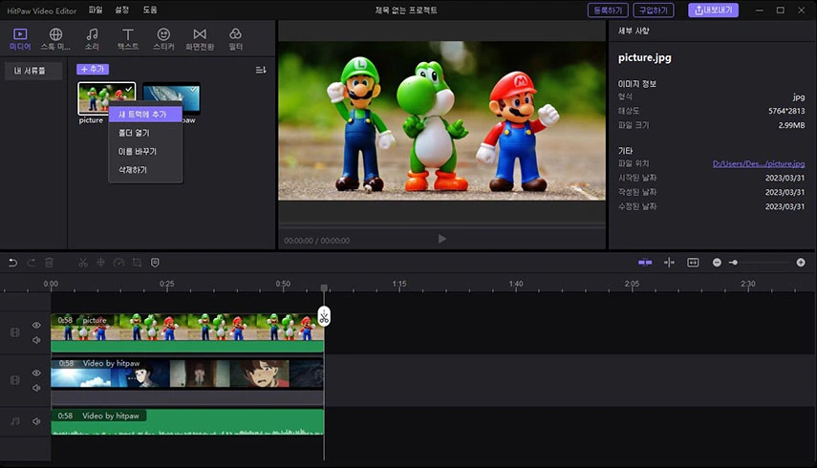
Task: Click the 내보내기 export button
Action: 713,11
